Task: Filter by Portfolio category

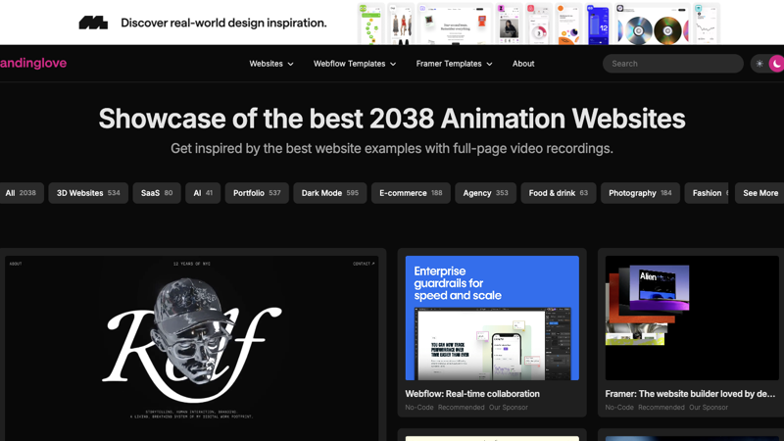Action: tap(257, 193)
